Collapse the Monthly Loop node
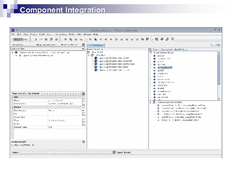The width and height of the screenshot is (234, 175). [89, 55]
